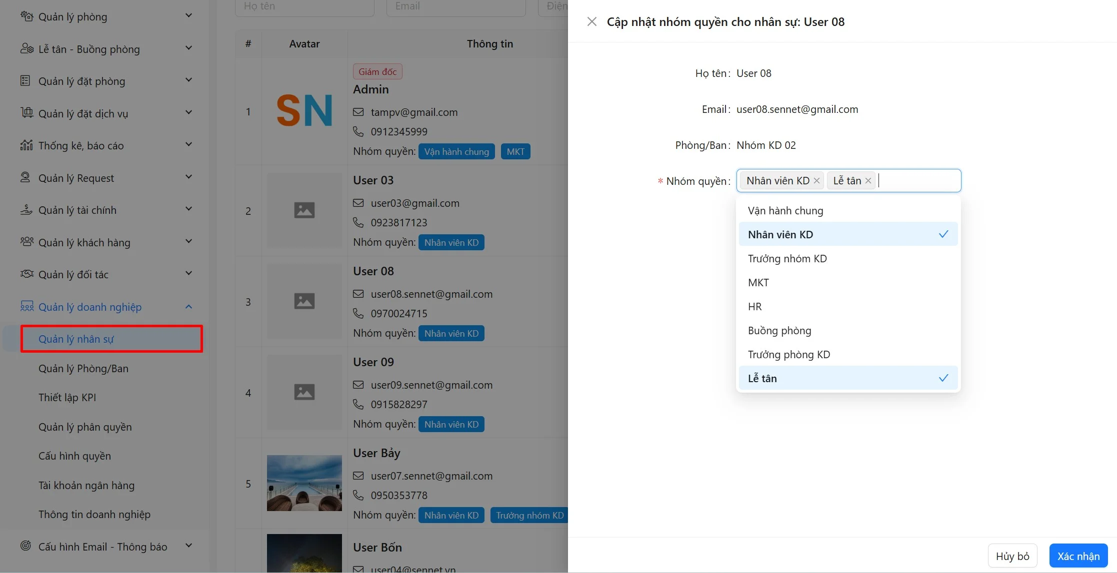Expand the Quản lý Request menu chevron
The image size is (1117, 573).
pos(188,177)
